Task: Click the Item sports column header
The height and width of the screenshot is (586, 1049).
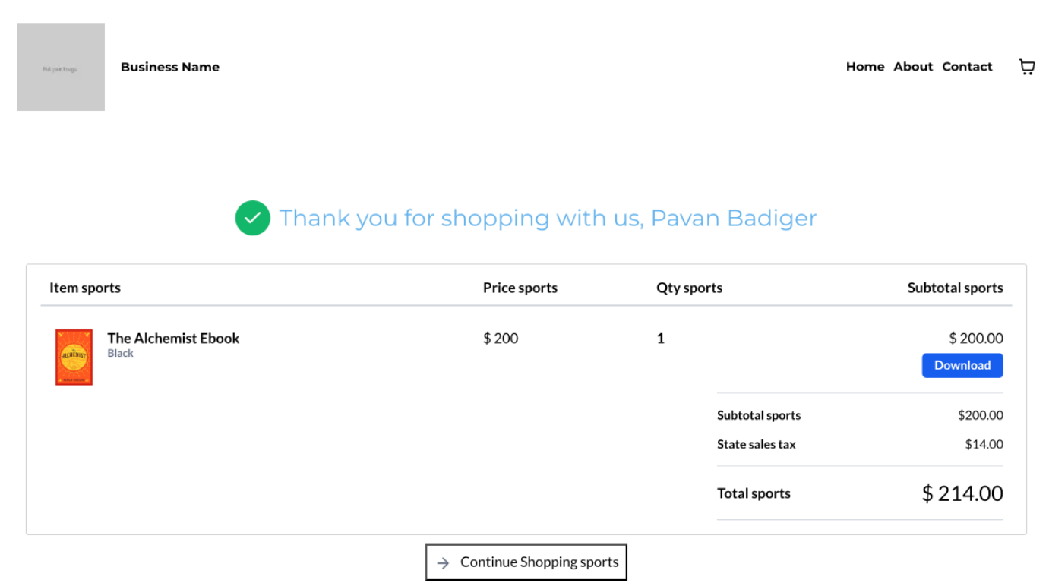Action: [x=85, y=288]
